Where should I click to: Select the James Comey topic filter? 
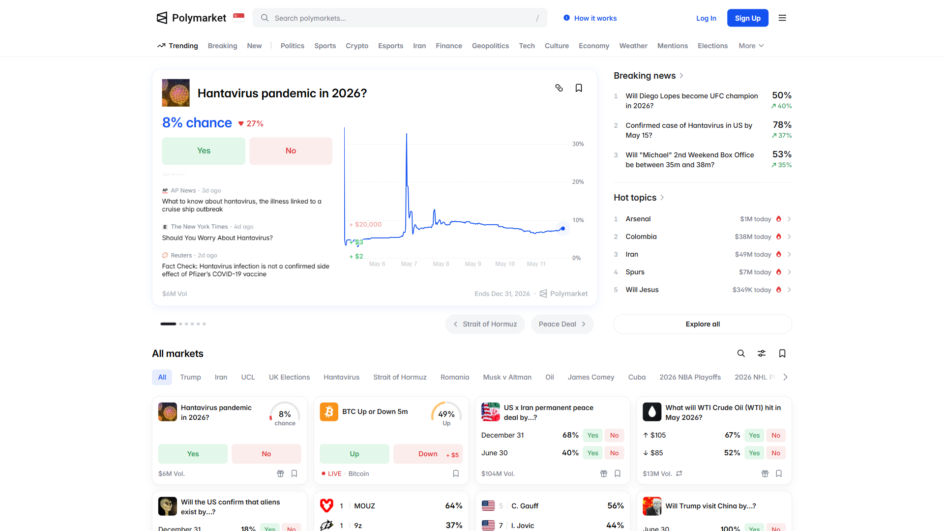(591, 377)
